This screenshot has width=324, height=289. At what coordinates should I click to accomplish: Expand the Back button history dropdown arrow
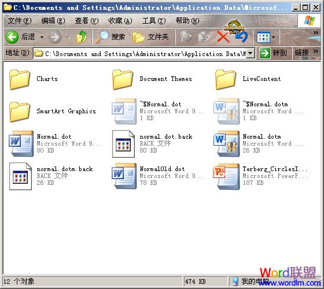(42, 38)
